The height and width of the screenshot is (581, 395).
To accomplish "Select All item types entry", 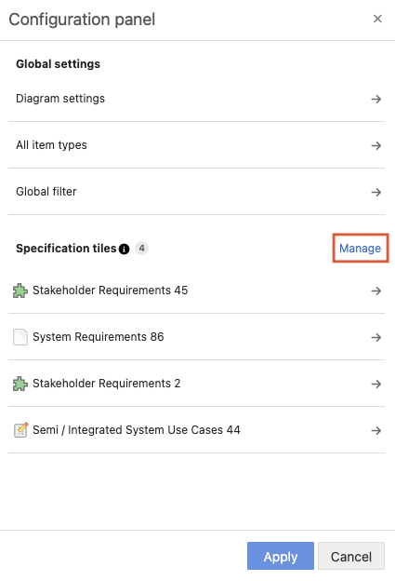I will click(196, 145).
